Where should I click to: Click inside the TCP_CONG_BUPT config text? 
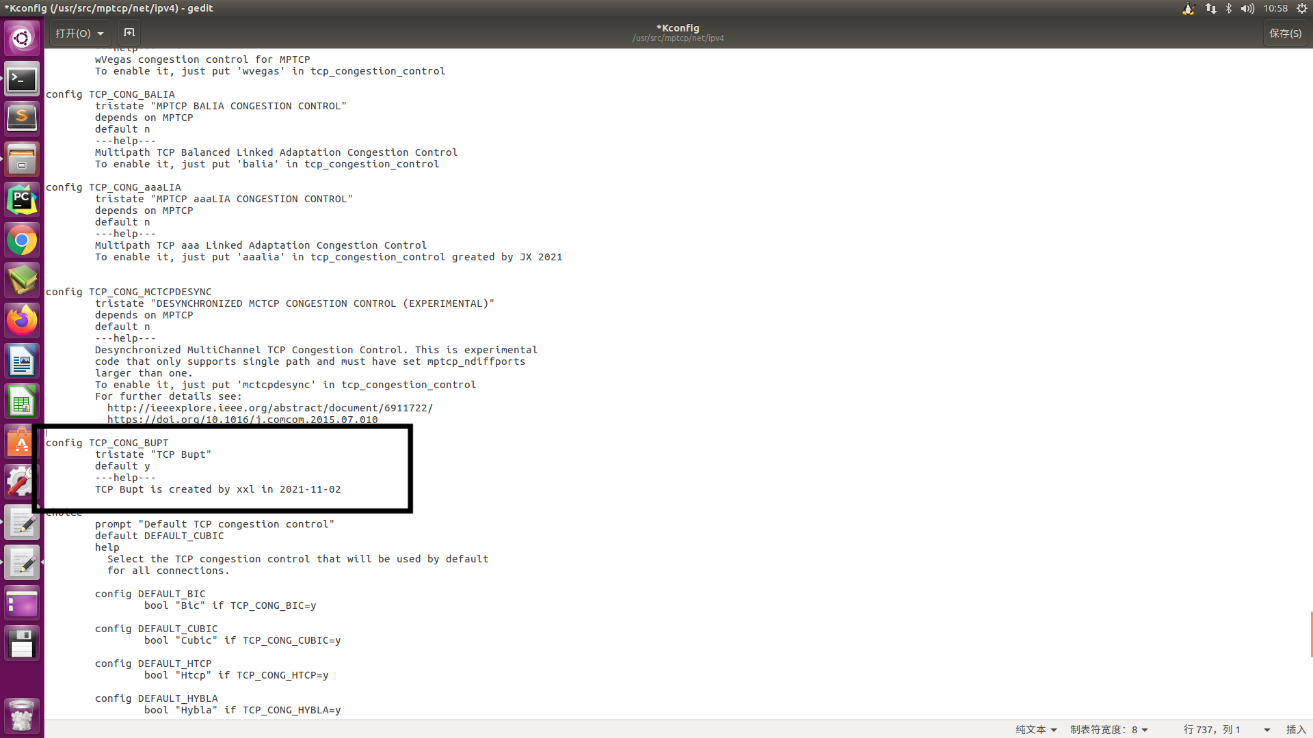pos(127,443)
